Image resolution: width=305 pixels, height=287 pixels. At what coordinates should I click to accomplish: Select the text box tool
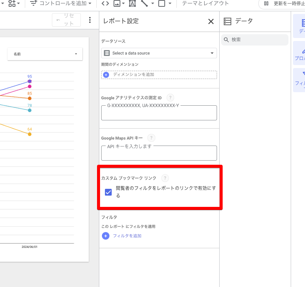click(132, 3)
